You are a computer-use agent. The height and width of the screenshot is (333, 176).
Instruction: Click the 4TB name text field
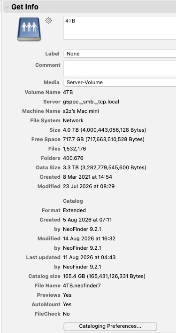(120, 28)
